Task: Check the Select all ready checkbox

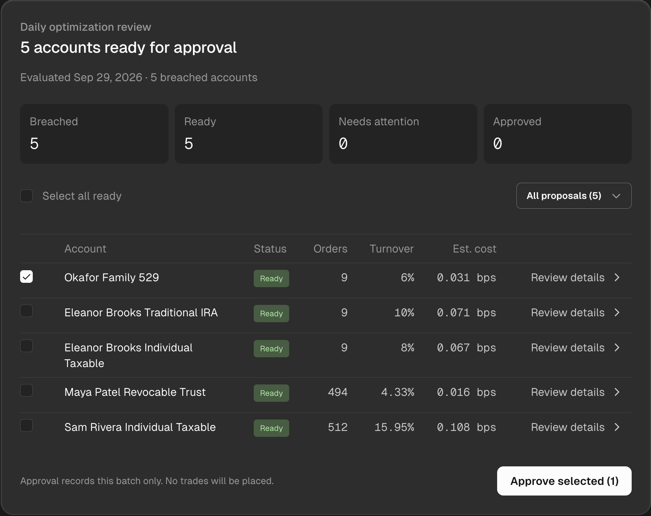Action: click(x=26, y=196)
